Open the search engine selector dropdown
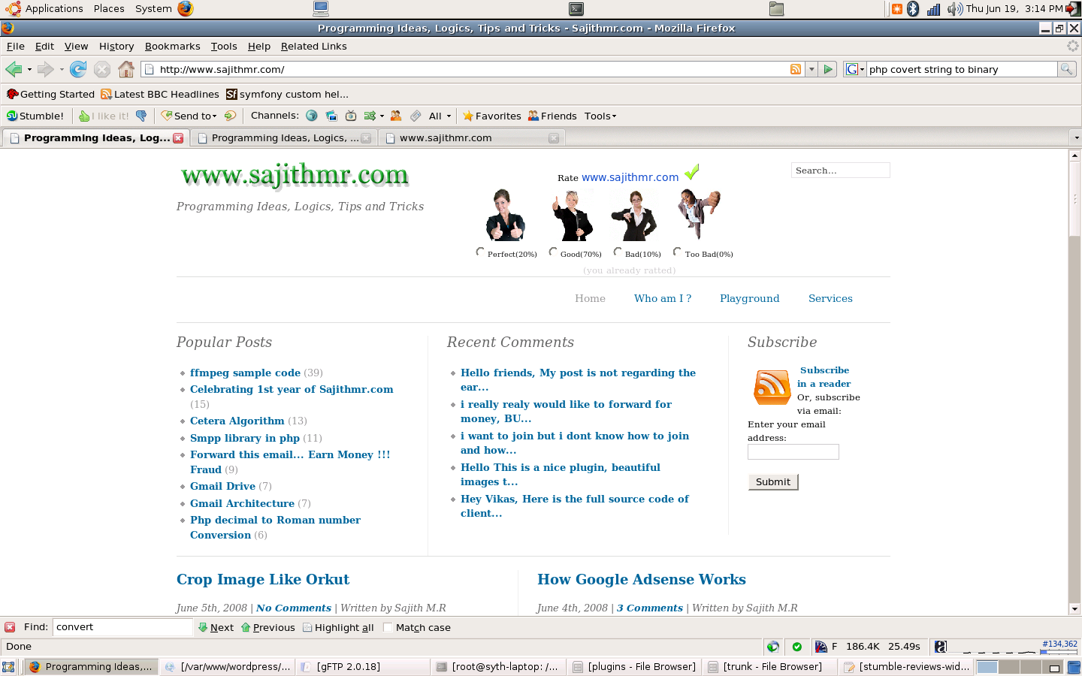This screenshot has height=676, width=1082. click(x=856, y=69)
